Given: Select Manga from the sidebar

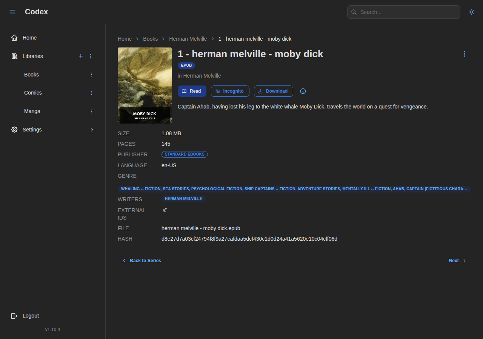Looking at the screenshot, I should pos(32,111).
